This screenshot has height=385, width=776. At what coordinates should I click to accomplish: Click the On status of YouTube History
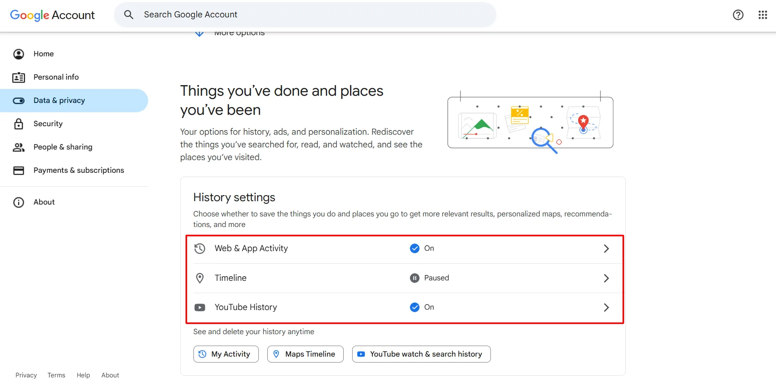click(x=429, y=307)
